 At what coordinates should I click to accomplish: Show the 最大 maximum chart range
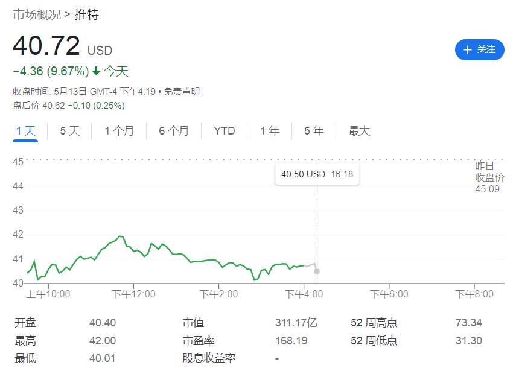pyautogui.click(x=359, y=131)
